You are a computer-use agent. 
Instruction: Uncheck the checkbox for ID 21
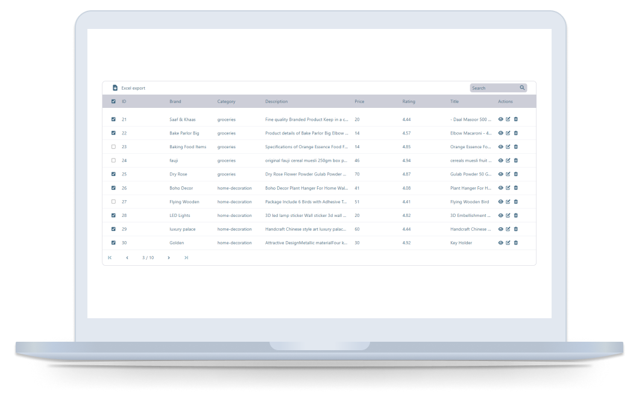[113, 119]
